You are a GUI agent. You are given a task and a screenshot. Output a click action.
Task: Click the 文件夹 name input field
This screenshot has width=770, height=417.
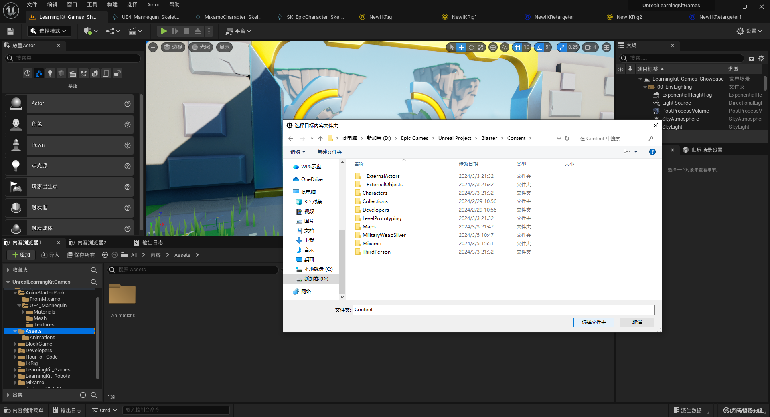pos(504,310)
